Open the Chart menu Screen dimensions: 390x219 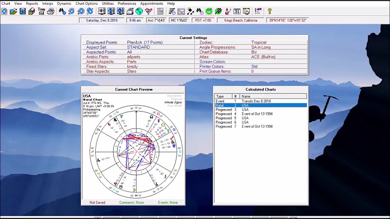[x=6, y=3]
